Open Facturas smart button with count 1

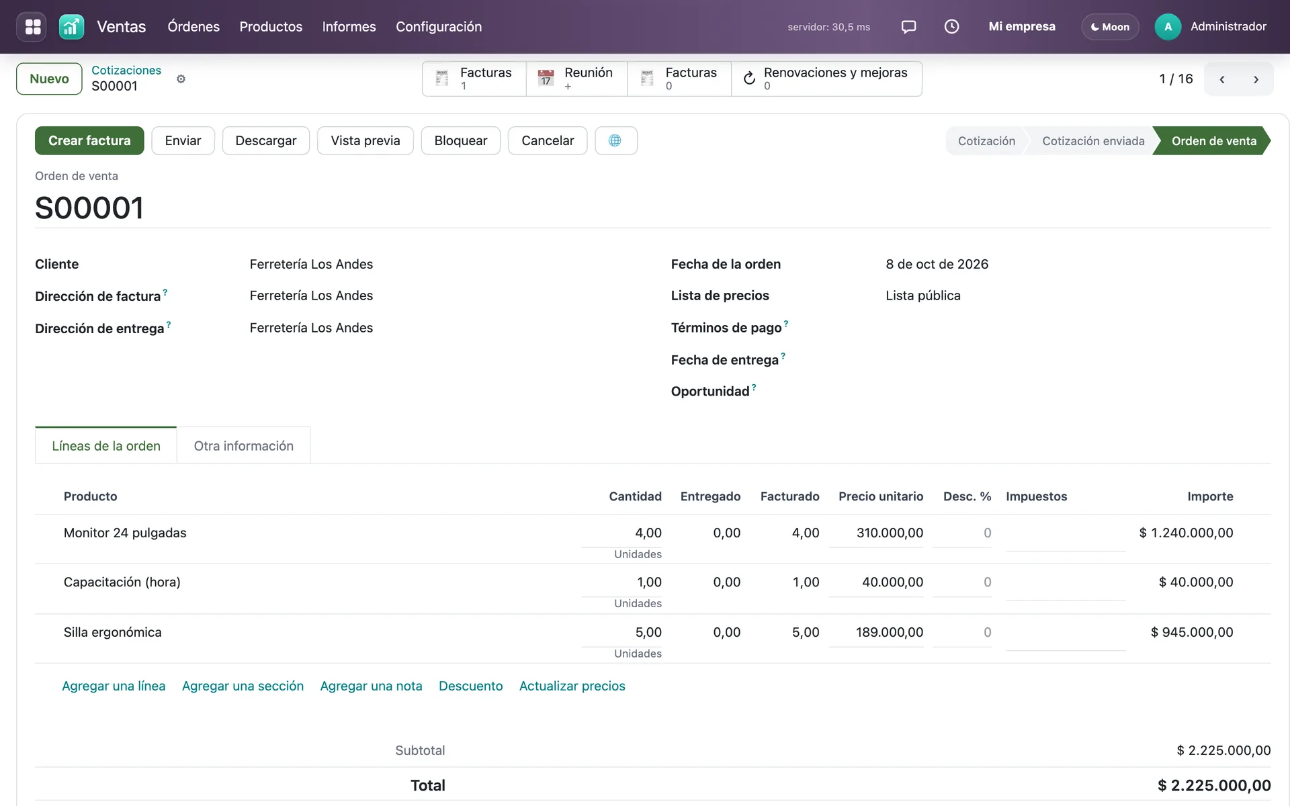click(x=474, y=79)
